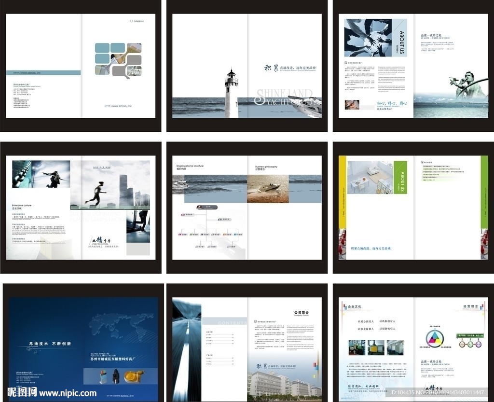Click the green vertical strip on the right page

484,192
